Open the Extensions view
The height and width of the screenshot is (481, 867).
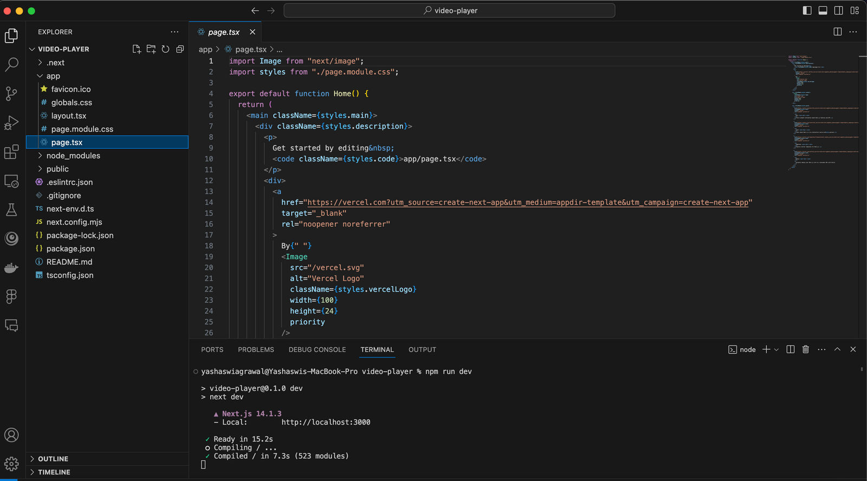click(11, 152)
